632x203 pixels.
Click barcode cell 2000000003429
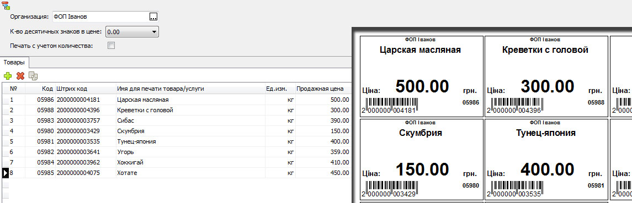tap(86, 131)
